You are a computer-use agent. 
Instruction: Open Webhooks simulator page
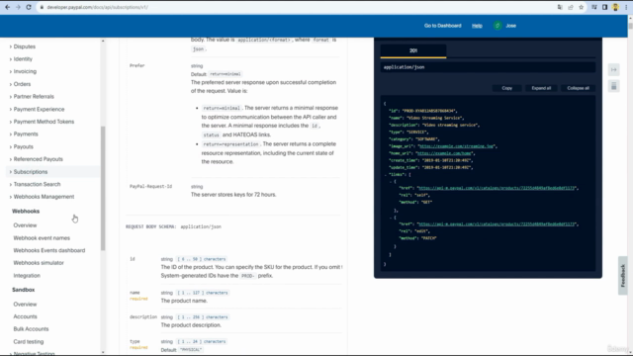(x=39, y=263)
